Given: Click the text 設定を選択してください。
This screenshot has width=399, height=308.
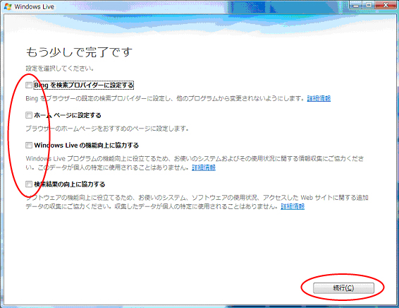Looking at the screenshot, I should tap(60, 69).
